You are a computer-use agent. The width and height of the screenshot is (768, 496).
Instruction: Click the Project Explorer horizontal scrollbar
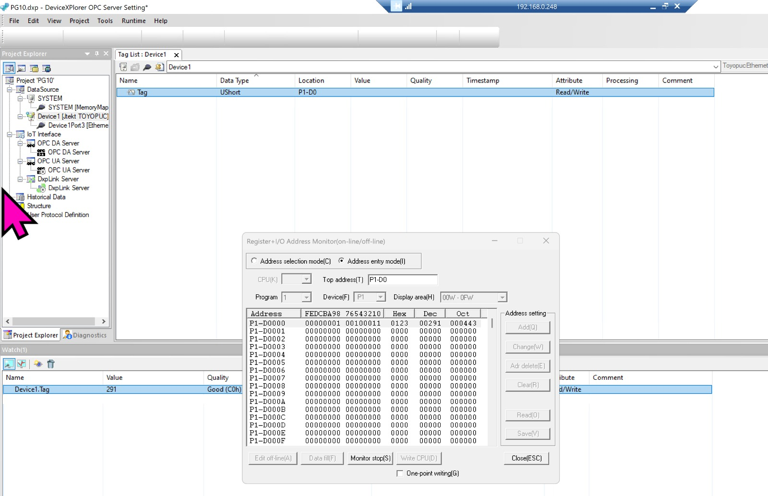[x=54, y=321]
